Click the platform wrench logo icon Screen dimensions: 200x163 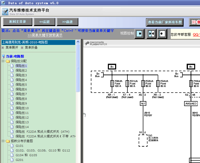coord(5,12)
